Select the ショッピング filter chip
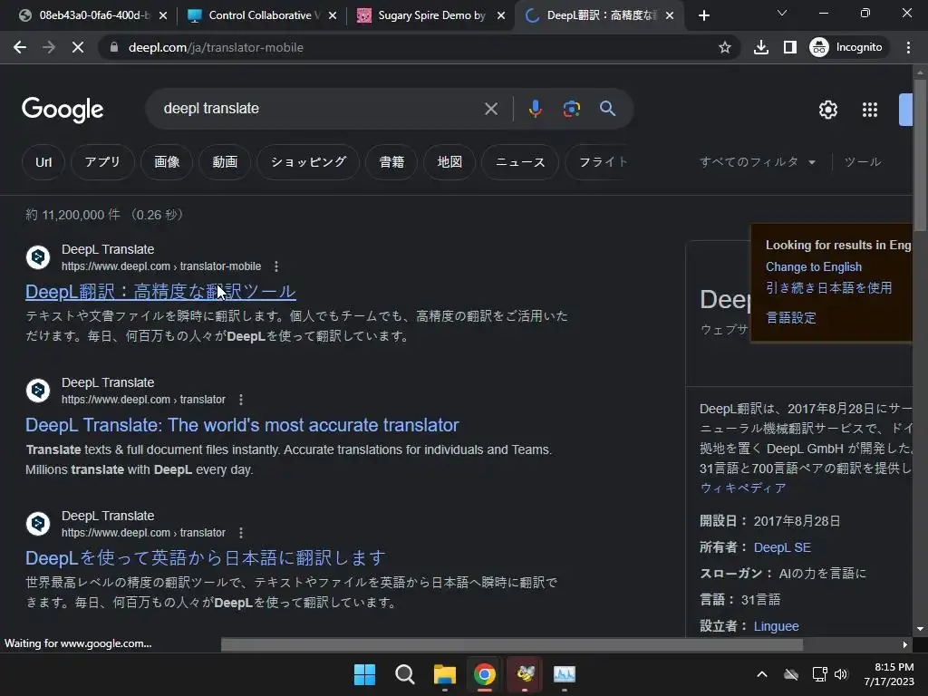The width and height of the screenshot is (928, 696). coord(308,162)
